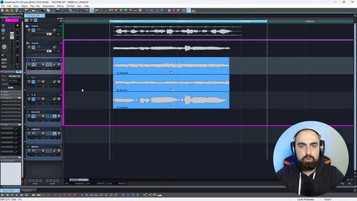The width and height of the screenshot is (357, 201).
Task: Open the Reverb2 track dropdown arrow
Action: [x=61, y=112]
